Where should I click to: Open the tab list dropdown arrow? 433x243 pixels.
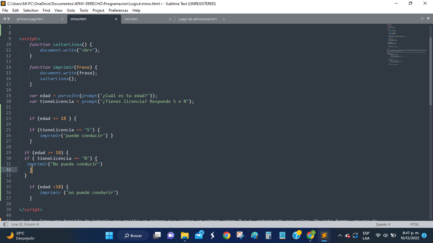428,19
